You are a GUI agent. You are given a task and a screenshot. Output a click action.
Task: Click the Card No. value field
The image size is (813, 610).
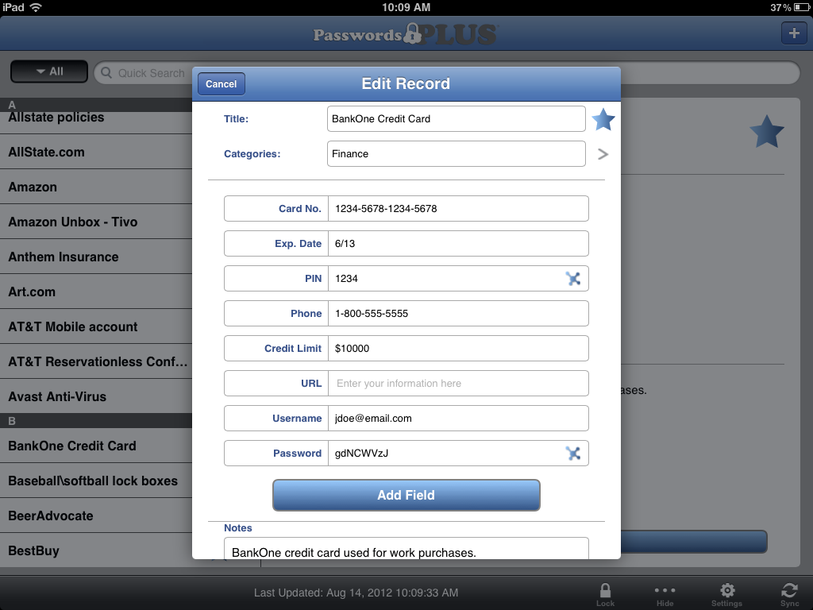click(457, 209)
